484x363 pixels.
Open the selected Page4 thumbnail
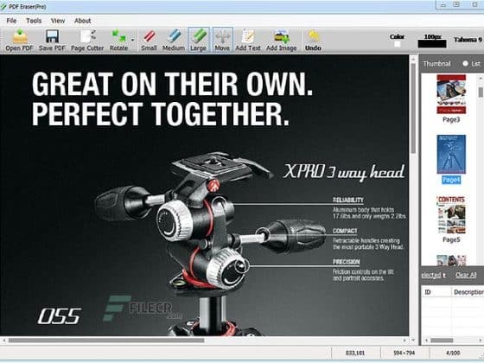click(451, 155)
